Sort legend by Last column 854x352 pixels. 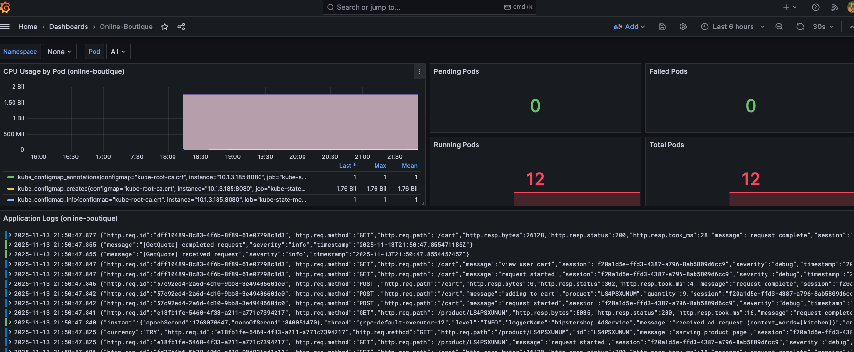point(347,166)
